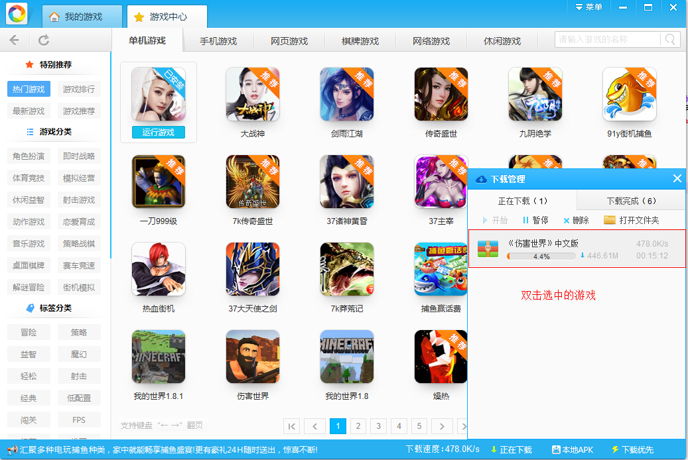Click the download manager cloud icon
Screen dimensions: 688x460
(481, 179)
